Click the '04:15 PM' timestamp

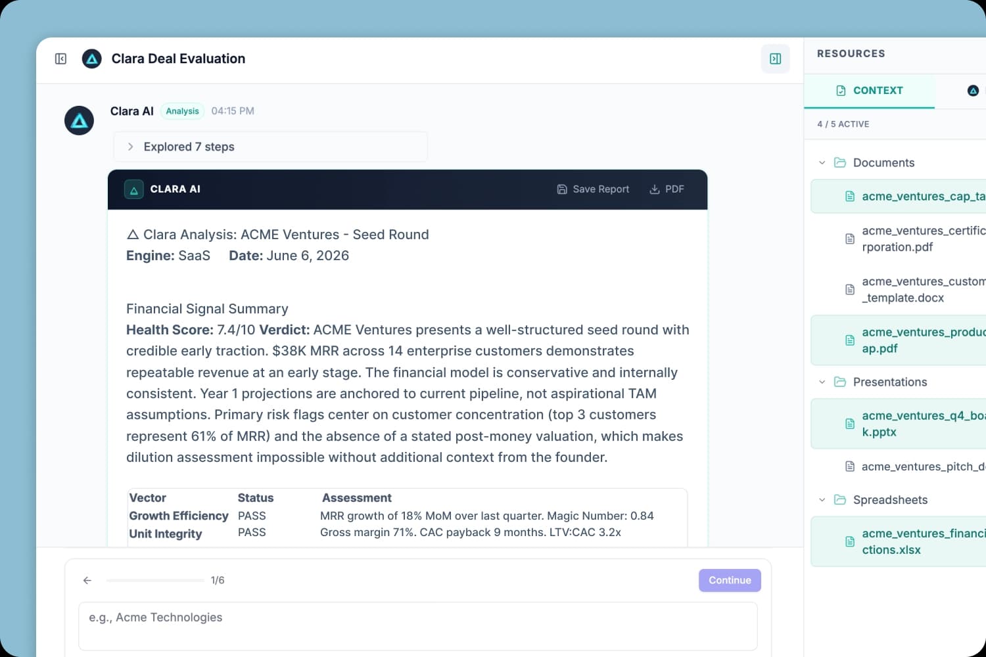click(x=233, y=111)
